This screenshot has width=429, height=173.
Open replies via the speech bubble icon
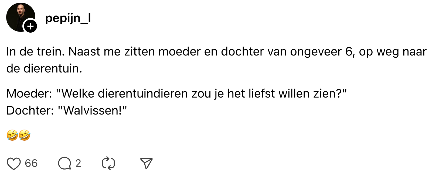(64, 164)
